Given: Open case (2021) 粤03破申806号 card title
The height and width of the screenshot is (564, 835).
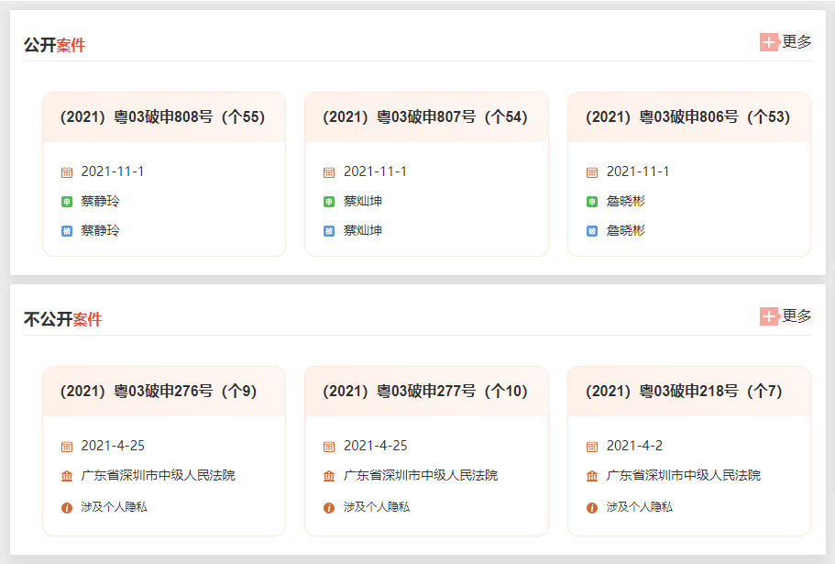Looking at the screenshot, I should (x=687, y=117).
